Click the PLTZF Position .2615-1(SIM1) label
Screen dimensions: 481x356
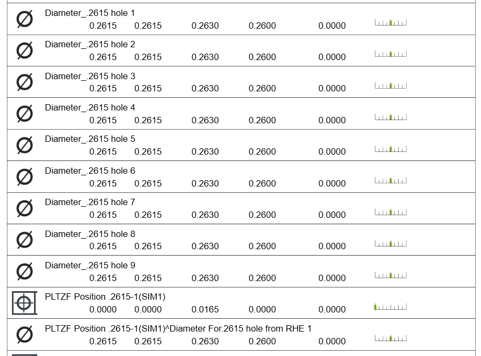click(105, 296)
